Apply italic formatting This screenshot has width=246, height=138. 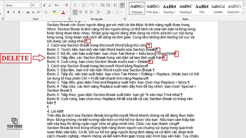(x=14, y=12)
